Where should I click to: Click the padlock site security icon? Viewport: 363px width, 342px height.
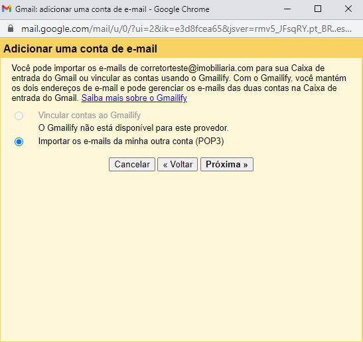[11, 29]
